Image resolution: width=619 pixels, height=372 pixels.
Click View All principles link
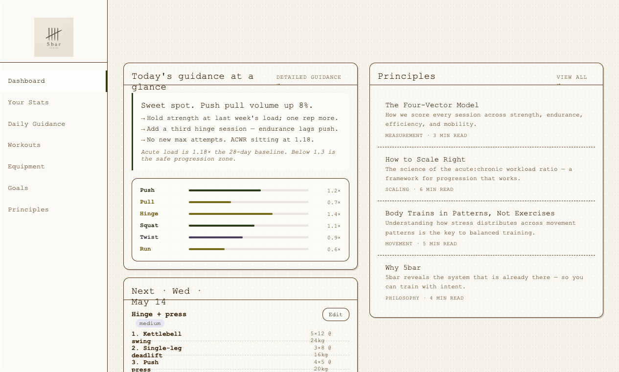[572, 77]
